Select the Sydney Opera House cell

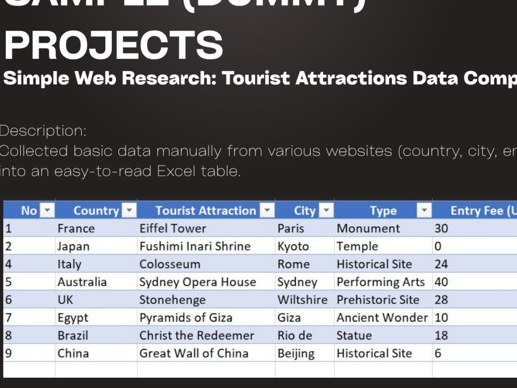pos(206,282)
